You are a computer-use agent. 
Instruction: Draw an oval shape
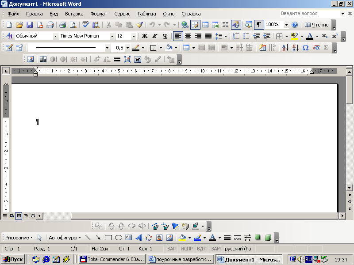click(x=119, y=238)
